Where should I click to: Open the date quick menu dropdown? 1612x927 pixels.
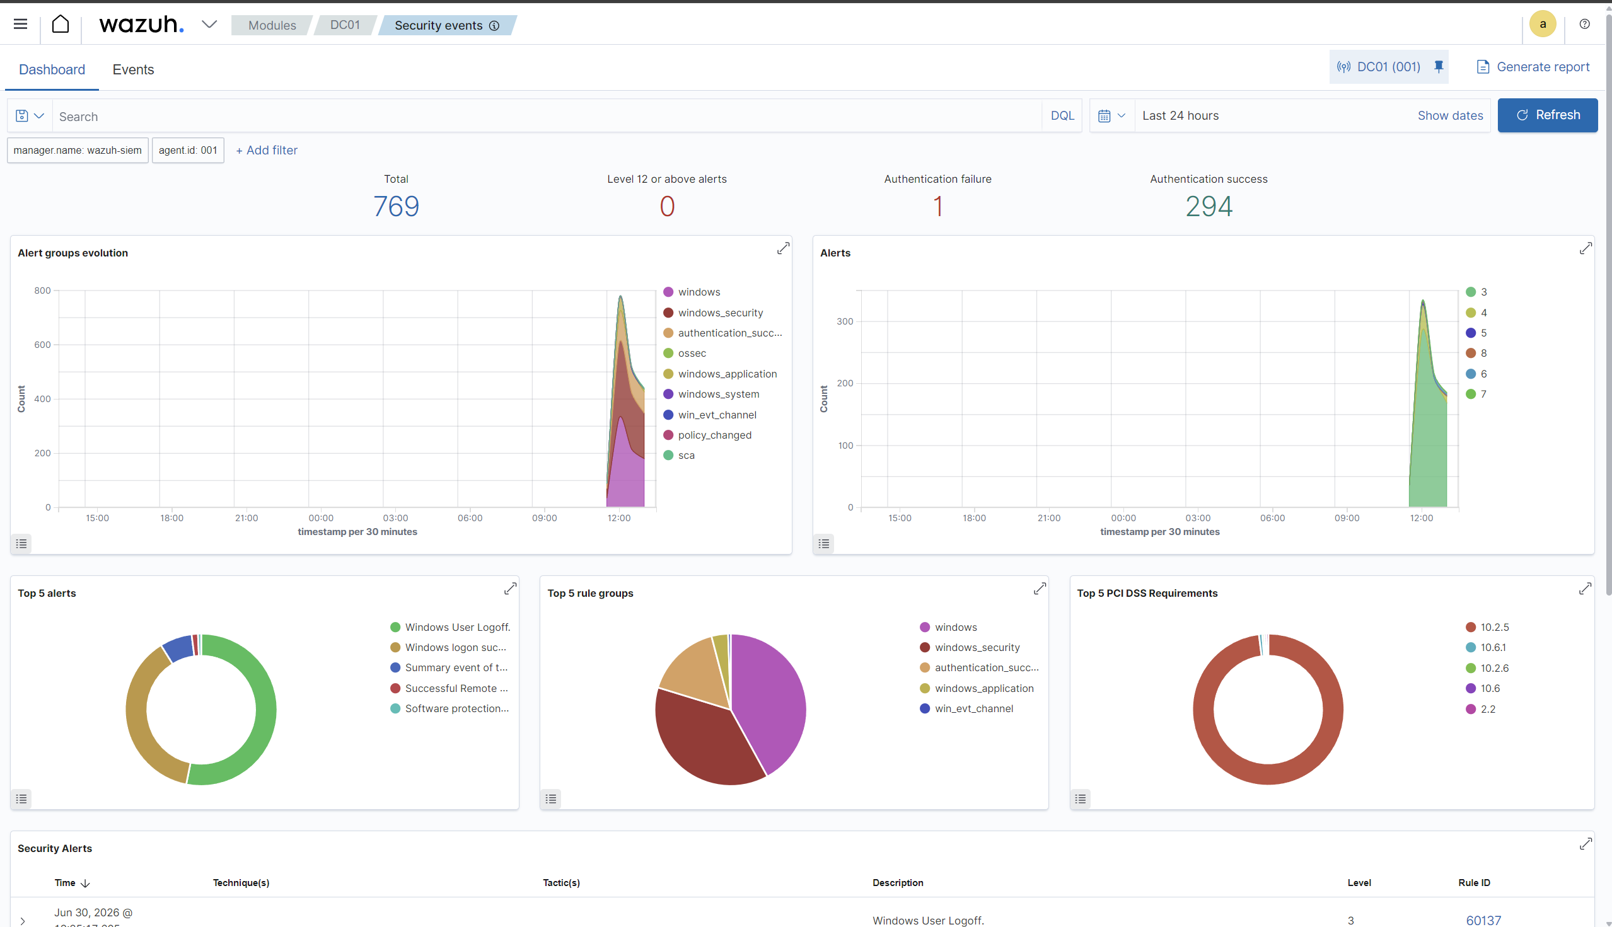(1112, 116)
